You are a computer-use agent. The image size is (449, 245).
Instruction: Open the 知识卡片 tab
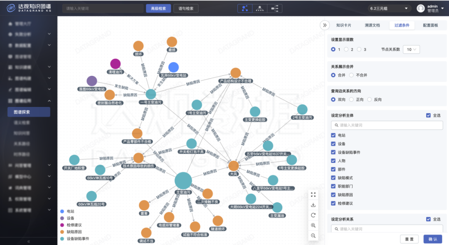pos(344,25)
